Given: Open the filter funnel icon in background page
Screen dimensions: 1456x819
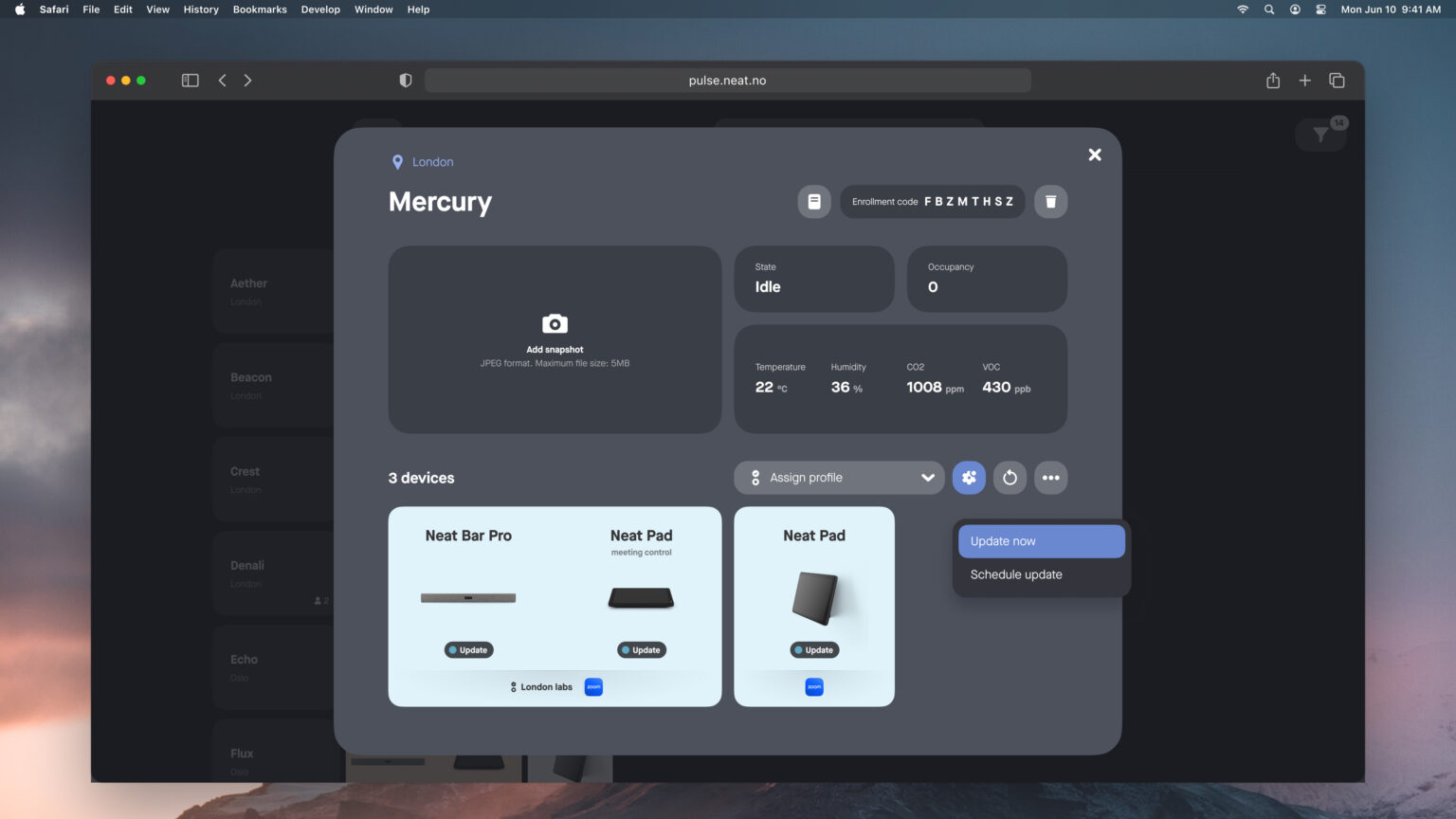Looking at the screenshot, I should (1320, 136).
